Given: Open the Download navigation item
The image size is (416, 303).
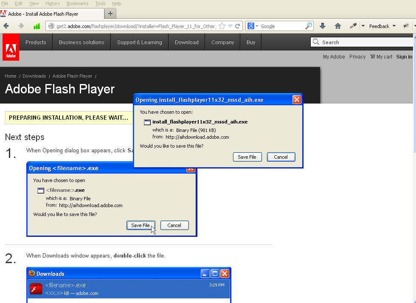Looking at the screenshot, I should coord(187,42).
